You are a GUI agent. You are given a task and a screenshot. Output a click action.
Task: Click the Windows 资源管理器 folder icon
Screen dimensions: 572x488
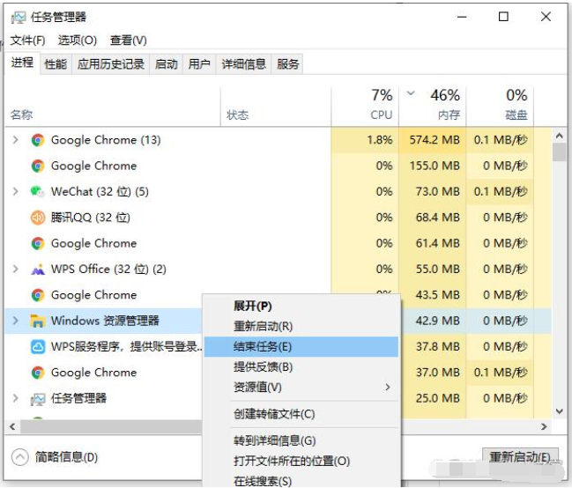38,321
